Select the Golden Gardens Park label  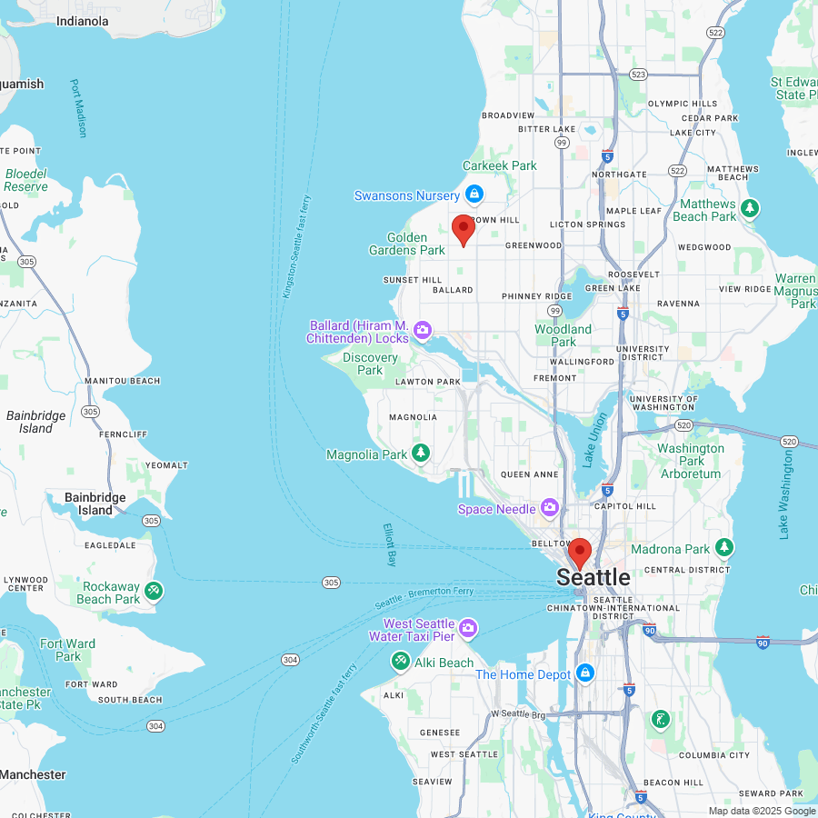[408, 244]
